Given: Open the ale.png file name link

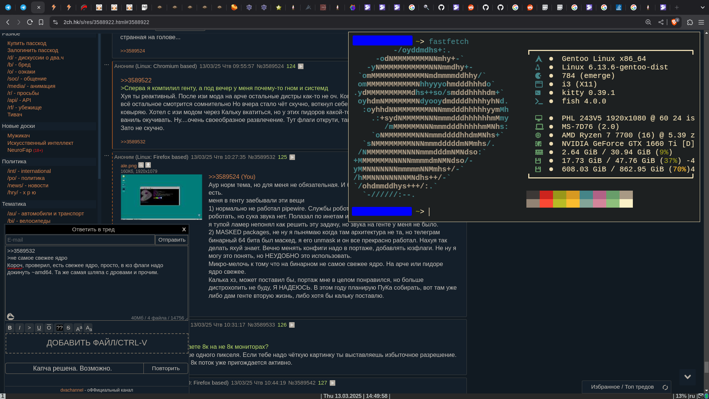Looking at the screenshot, I should point(129,166).
